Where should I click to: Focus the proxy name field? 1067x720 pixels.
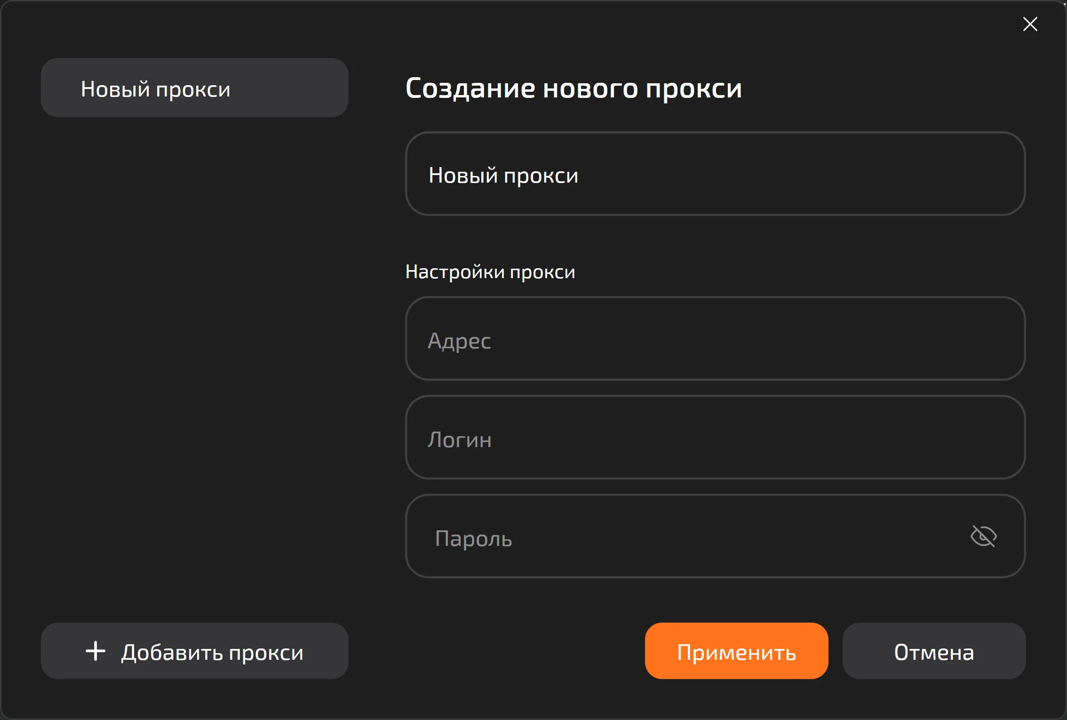coord(715,174)
